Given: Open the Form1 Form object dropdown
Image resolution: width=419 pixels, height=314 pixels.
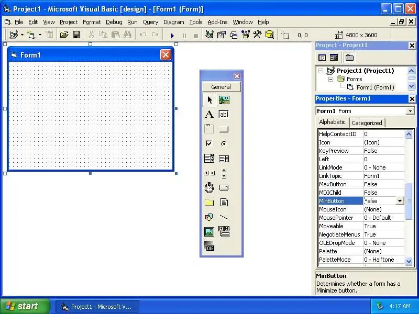Looking at the screenshot, I should (410, 111).
